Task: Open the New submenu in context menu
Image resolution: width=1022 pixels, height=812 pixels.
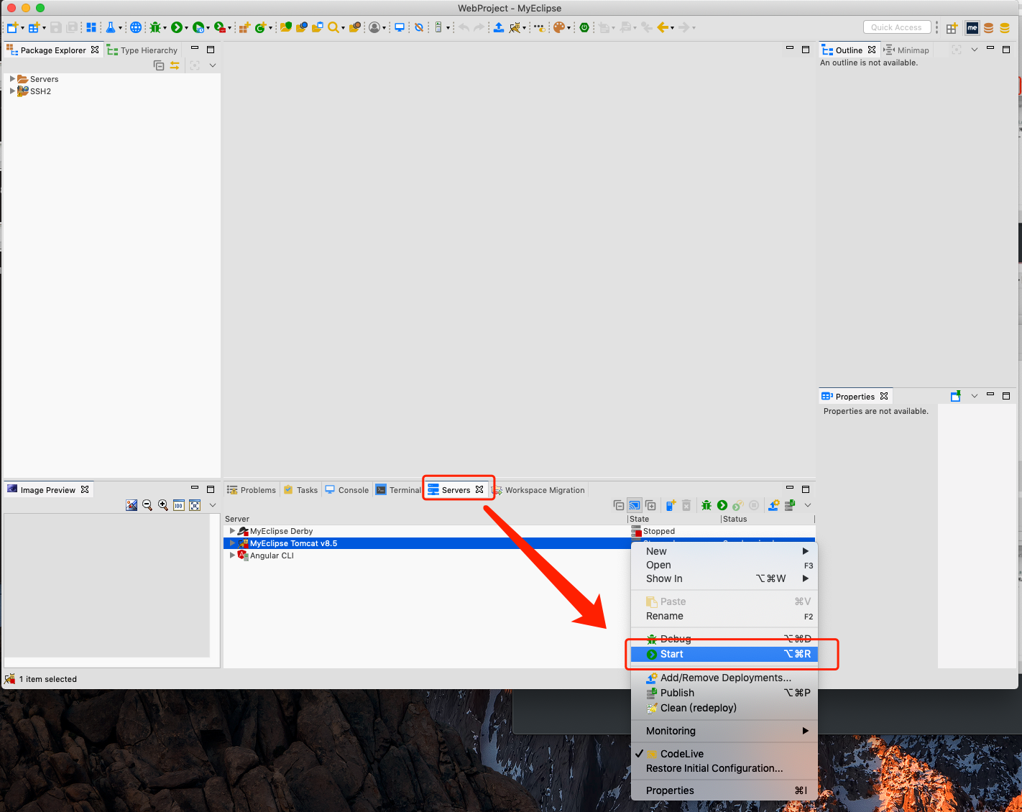Action: pos(724,551)
